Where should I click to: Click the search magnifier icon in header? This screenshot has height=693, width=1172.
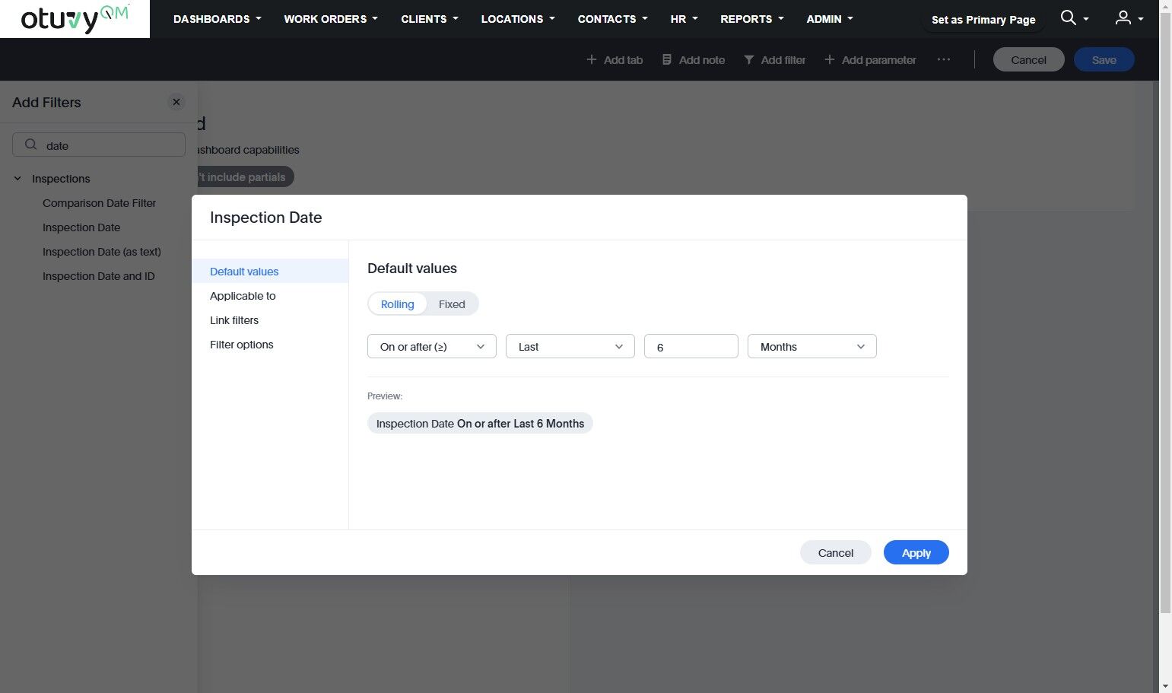point(1068,17)
